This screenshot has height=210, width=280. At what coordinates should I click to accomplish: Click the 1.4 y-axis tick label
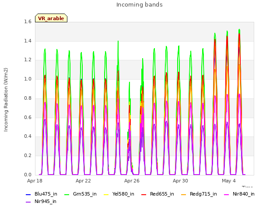point(28,41)
